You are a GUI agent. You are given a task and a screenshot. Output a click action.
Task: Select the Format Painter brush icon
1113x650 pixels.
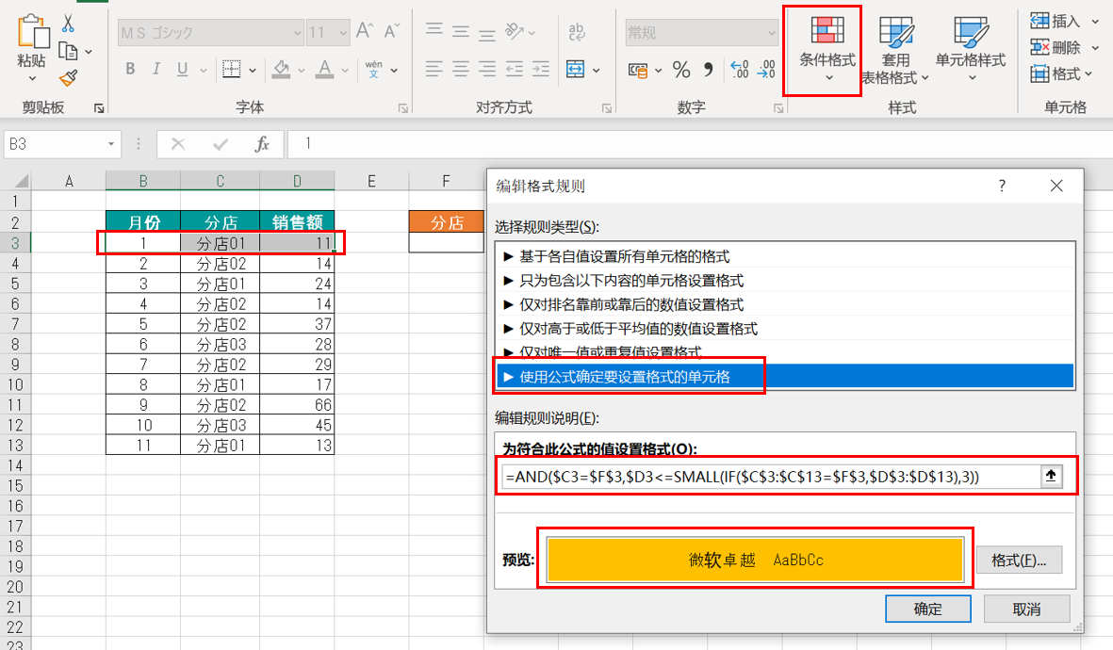[x=68, y=78]
